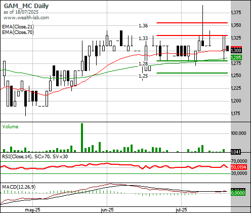Screen dimensions: 251x213
Task: Select the MACD(12,26,9) indicator label
Action: click(19, 187)
